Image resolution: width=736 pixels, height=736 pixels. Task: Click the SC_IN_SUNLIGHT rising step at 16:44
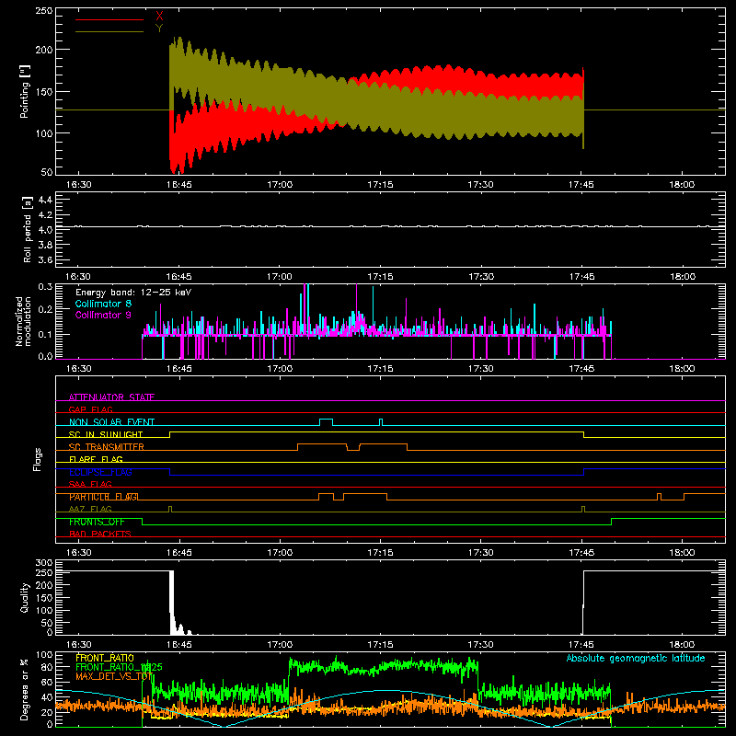(170, 434)
